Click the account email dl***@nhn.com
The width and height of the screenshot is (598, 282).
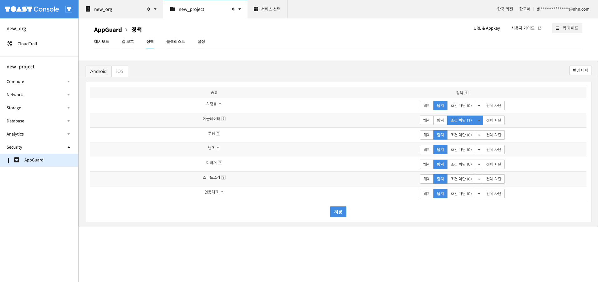pos(563,9)
